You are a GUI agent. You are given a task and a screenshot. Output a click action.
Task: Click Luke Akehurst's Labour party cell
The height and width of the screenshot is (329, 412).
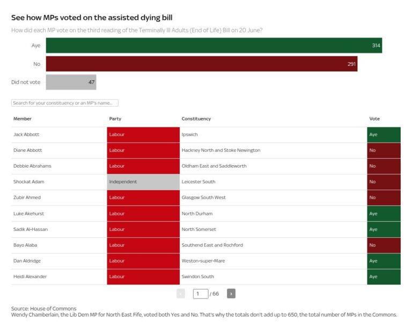tap(143, 213)
